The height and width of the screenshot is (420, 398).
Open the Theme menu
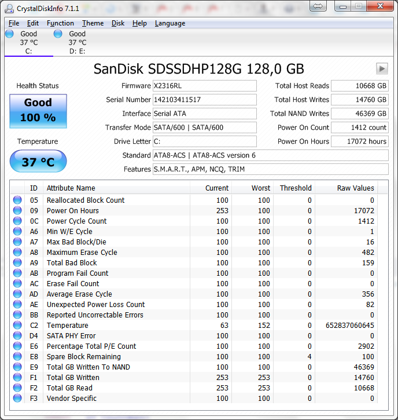pos(93,23)
